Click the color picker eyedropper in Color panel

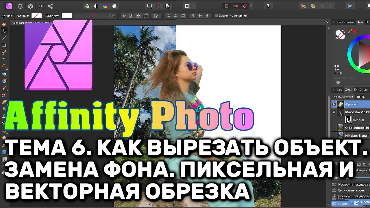pos(350,31)
